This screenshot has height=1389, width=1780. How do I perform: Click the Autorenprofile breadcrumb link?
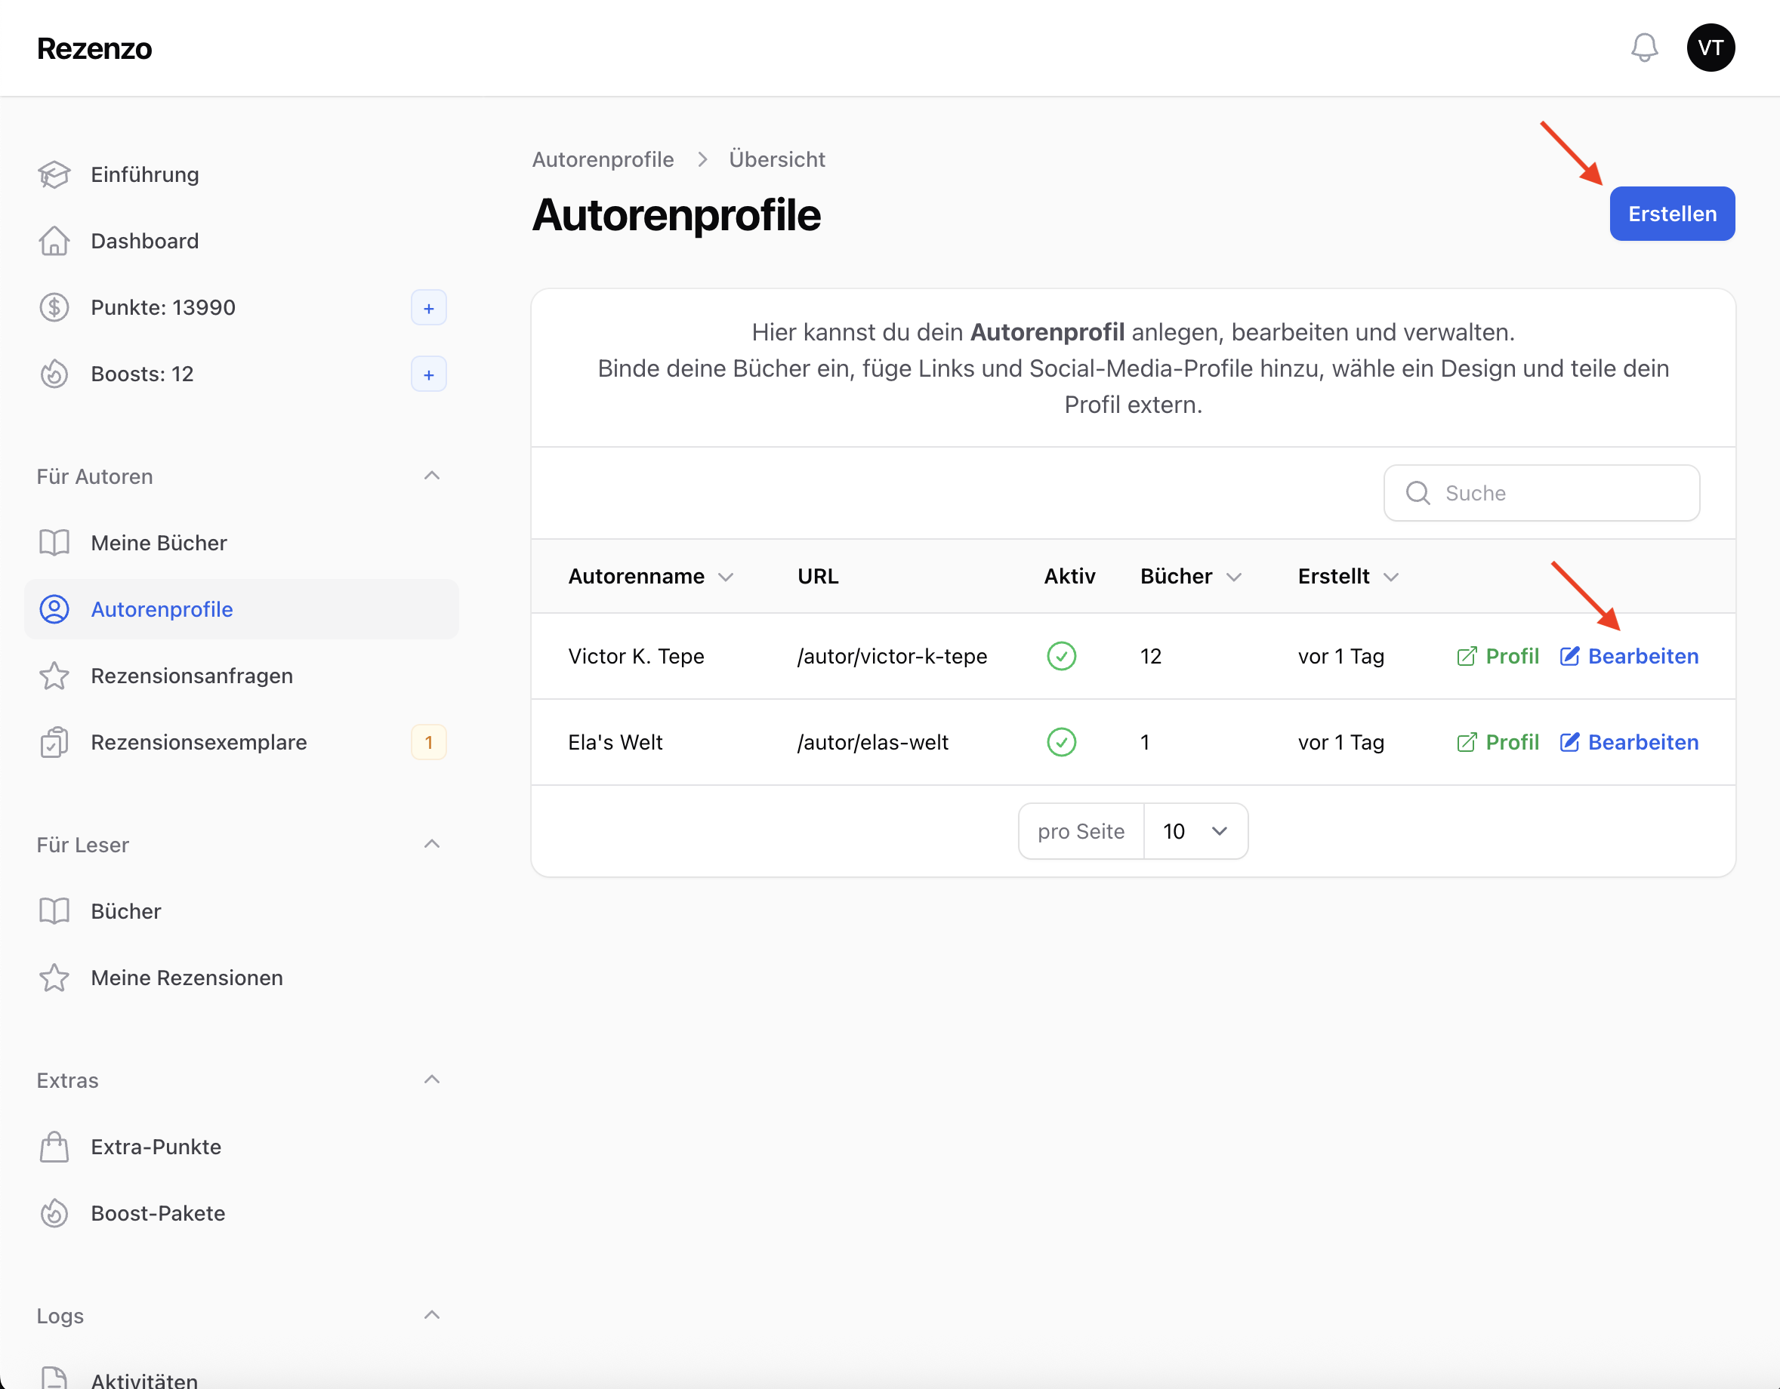pyautogui.click(x=603, y=160)
